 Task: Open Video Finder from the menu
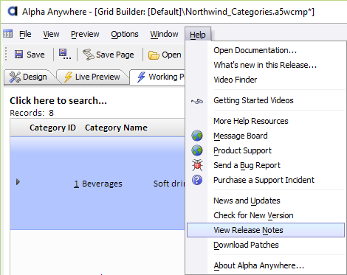(236, 80)
